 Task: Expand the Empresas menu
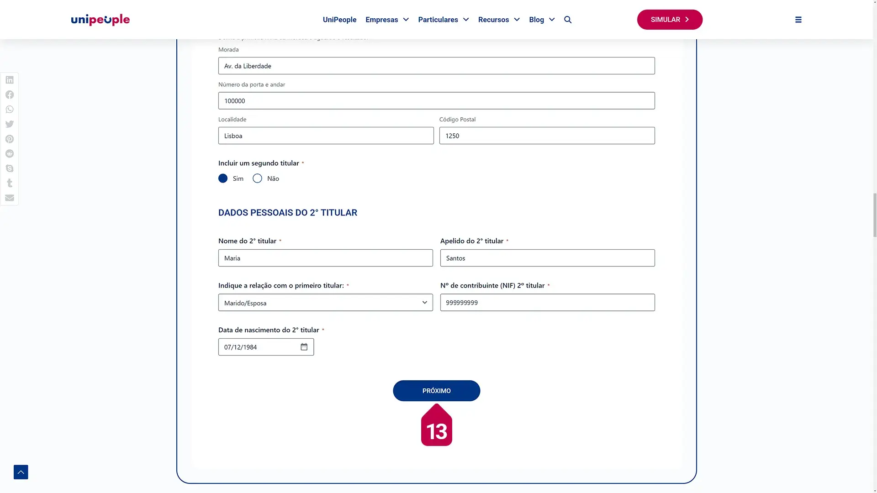point(387,20)
